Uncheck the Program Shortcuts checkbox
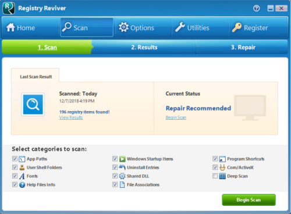The height and width of the screenshot is (214, 291). point(215,159)
